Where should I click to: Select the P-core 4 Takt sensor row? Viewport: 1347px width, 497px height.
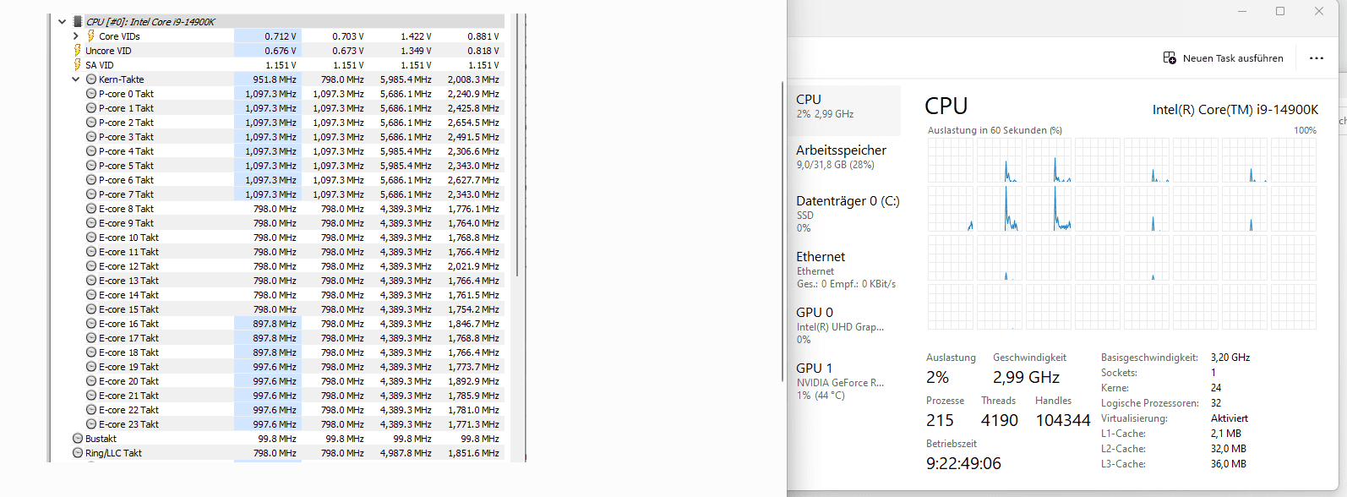coord(127,151)
